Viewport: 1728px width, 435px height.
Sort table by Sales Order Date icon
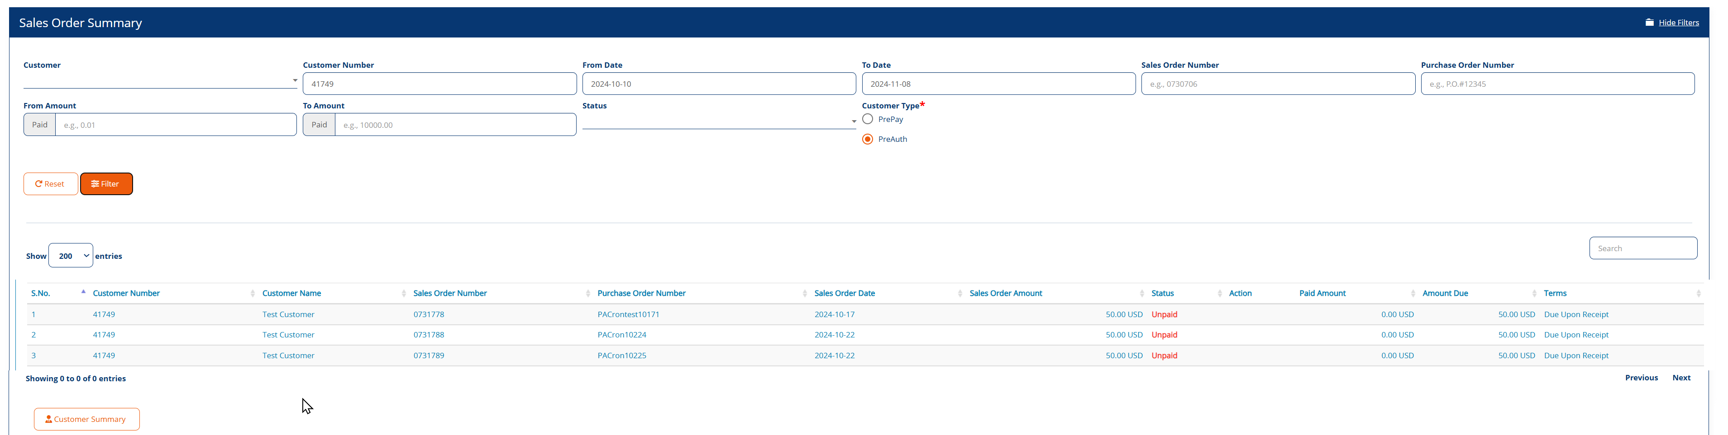[959, 294]
